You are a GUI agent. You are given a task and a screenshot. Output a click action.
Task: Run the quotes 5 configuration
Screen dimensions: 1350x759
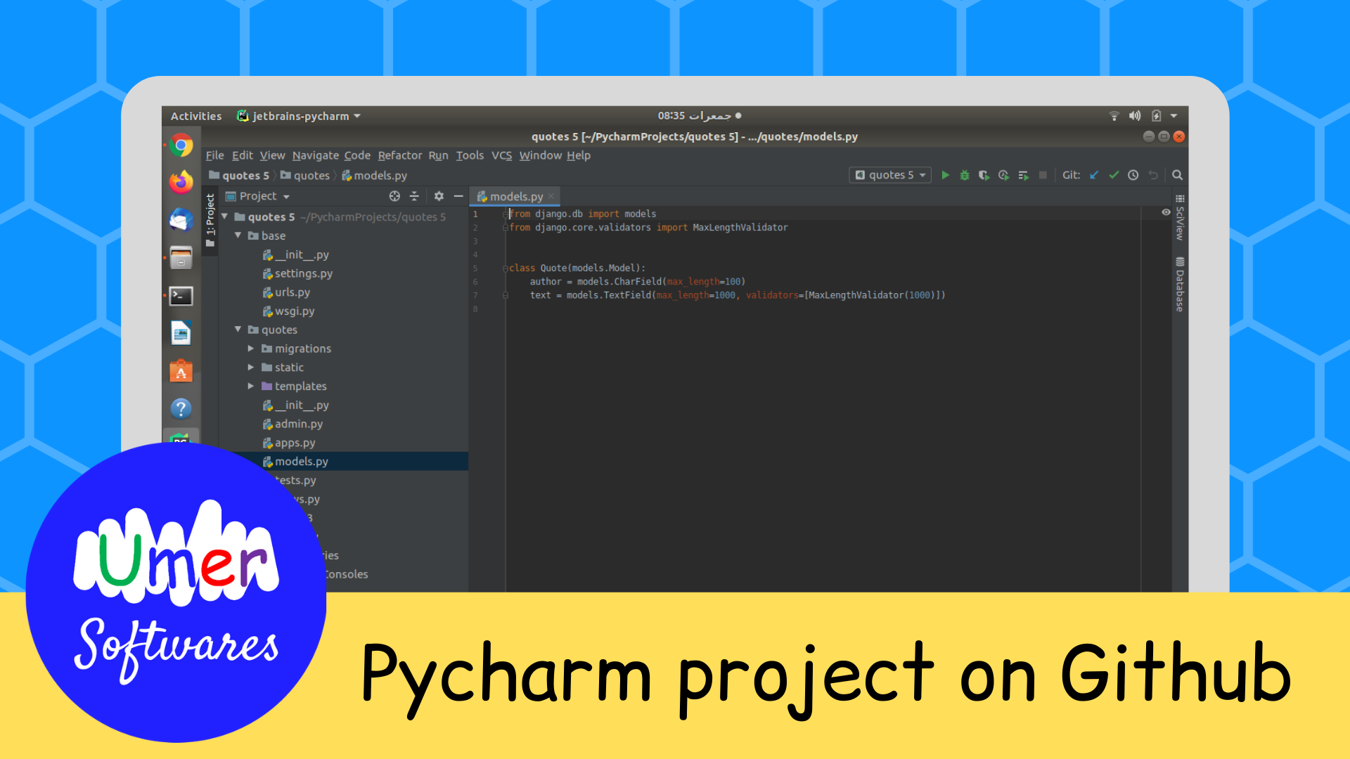click(x=945, y=175)
